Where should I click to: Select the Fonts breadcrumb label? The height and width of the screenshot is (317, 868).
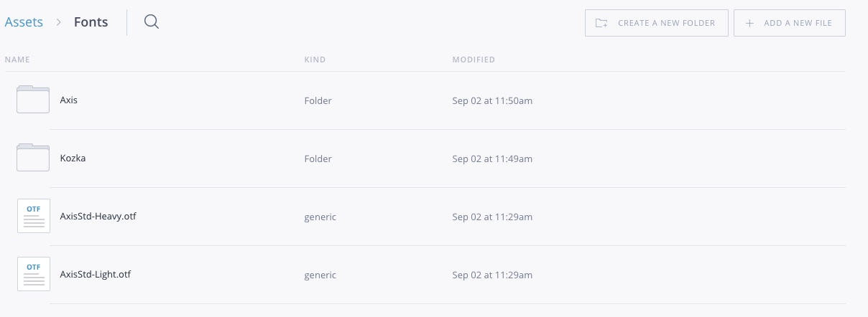click(x=91, y=22)
